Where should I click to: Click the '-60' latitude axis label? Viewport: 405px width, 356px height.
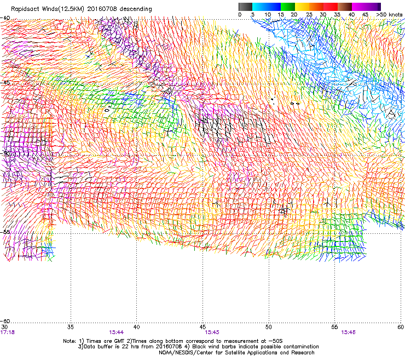pyautogui.click(x=5, y=321)
